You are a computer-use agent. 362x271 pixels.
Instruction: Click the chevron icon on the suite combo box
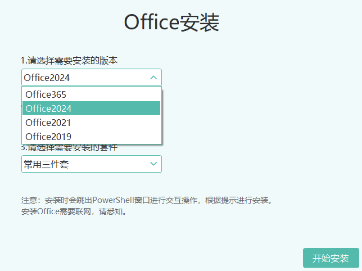pos(154,164)
